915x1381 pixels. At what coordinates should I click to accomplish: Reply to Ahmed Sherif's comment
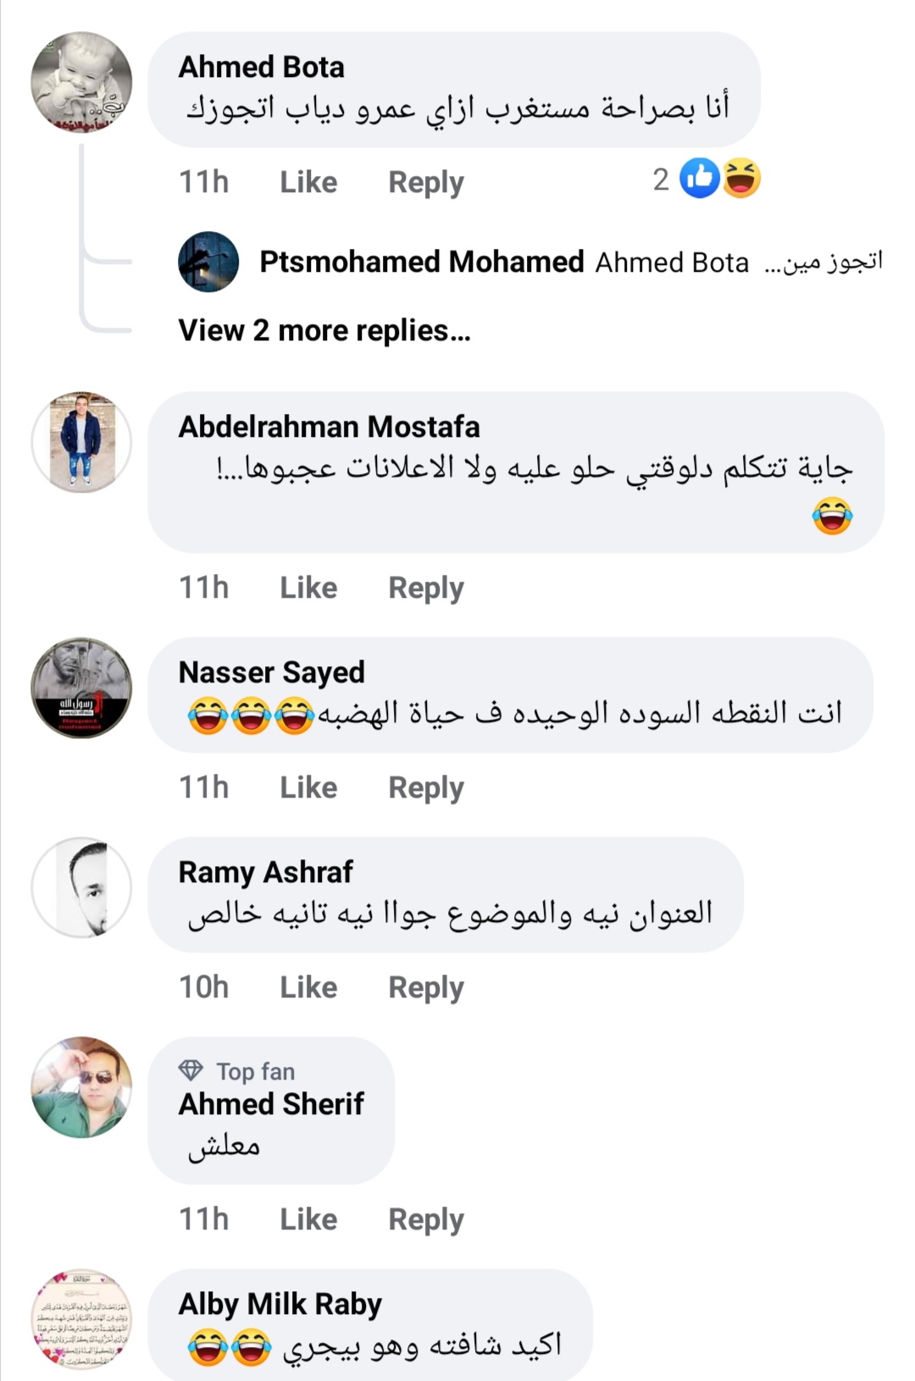click(425, 1219)
